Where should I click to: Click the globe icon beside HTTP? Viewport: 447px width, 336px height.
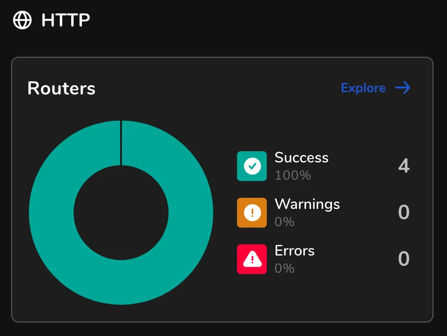pos(22,20)
